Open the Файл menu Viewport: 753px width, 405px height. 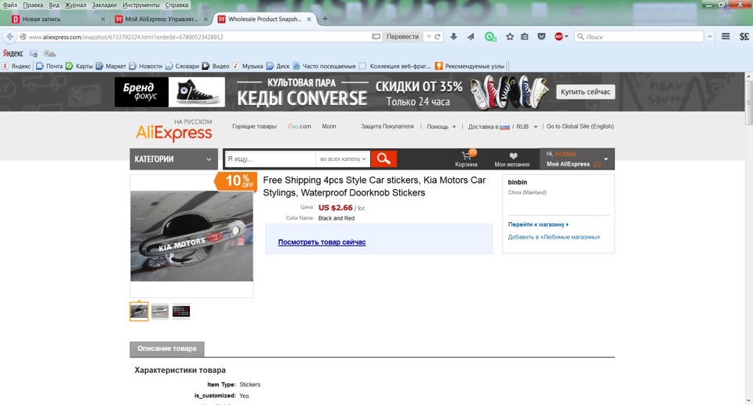pos(9,5)
